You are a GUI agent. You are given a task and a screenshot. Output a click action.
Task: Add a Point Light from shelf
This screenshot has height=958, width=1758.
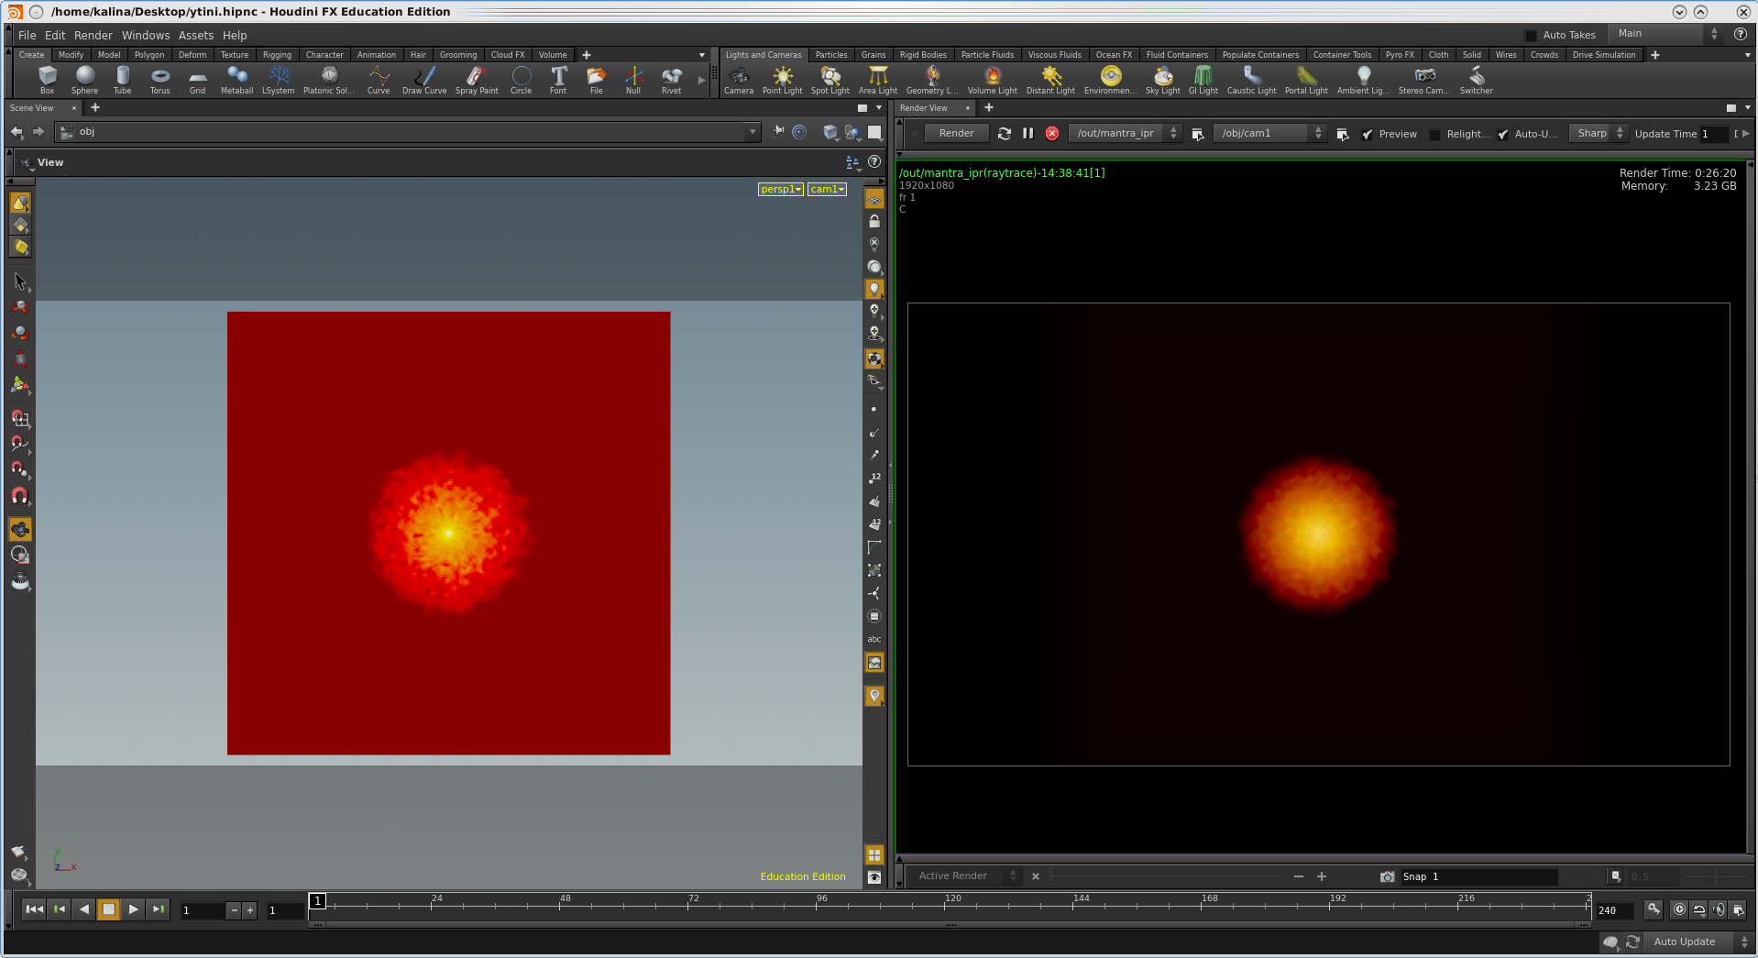click(782, 80)
